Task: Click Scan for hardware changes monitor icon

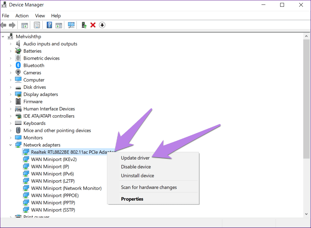Action: point(71,25)
